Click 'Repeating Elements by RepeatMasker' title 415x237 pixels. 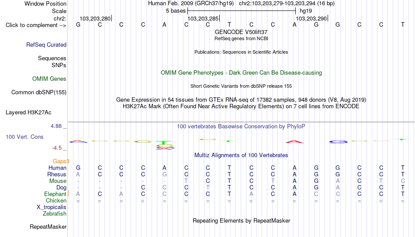point(242,220)
